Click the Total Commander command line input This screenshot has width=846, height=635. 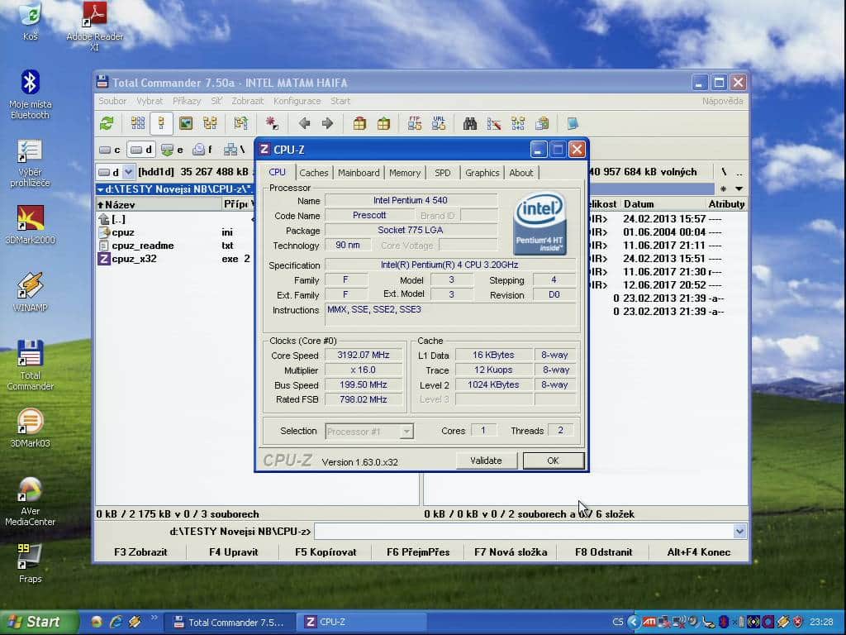pyautogui.click(x=523, y=532)
